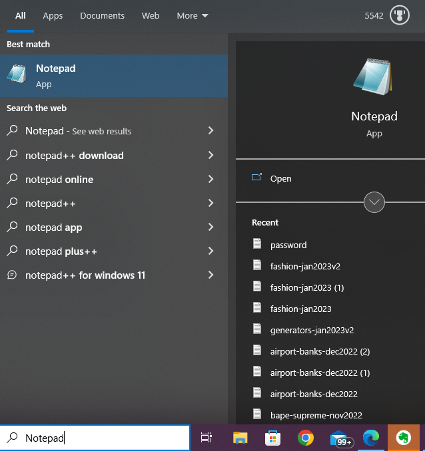Open recent file 'airport-banks-dec2022'
Viewport: 425px width, 451px height.
314,394
